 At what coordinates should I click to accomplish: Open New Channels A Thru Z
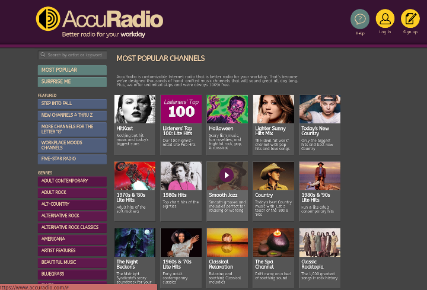click(x=72, y=116)
